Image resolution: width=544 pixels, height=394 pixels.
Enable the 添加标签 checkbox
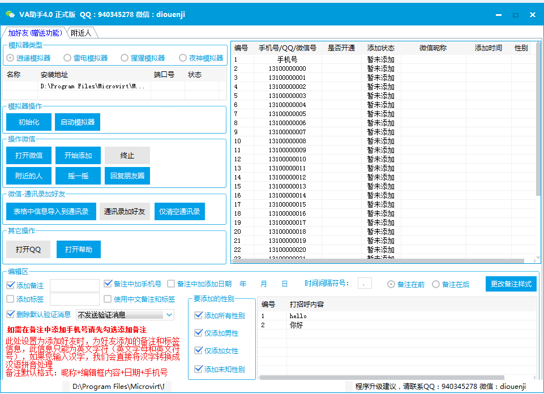pyautogui.click(x=25, y=299)
